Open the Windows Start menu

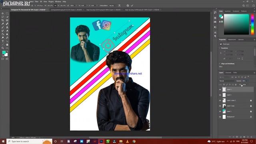coord(3,141)
